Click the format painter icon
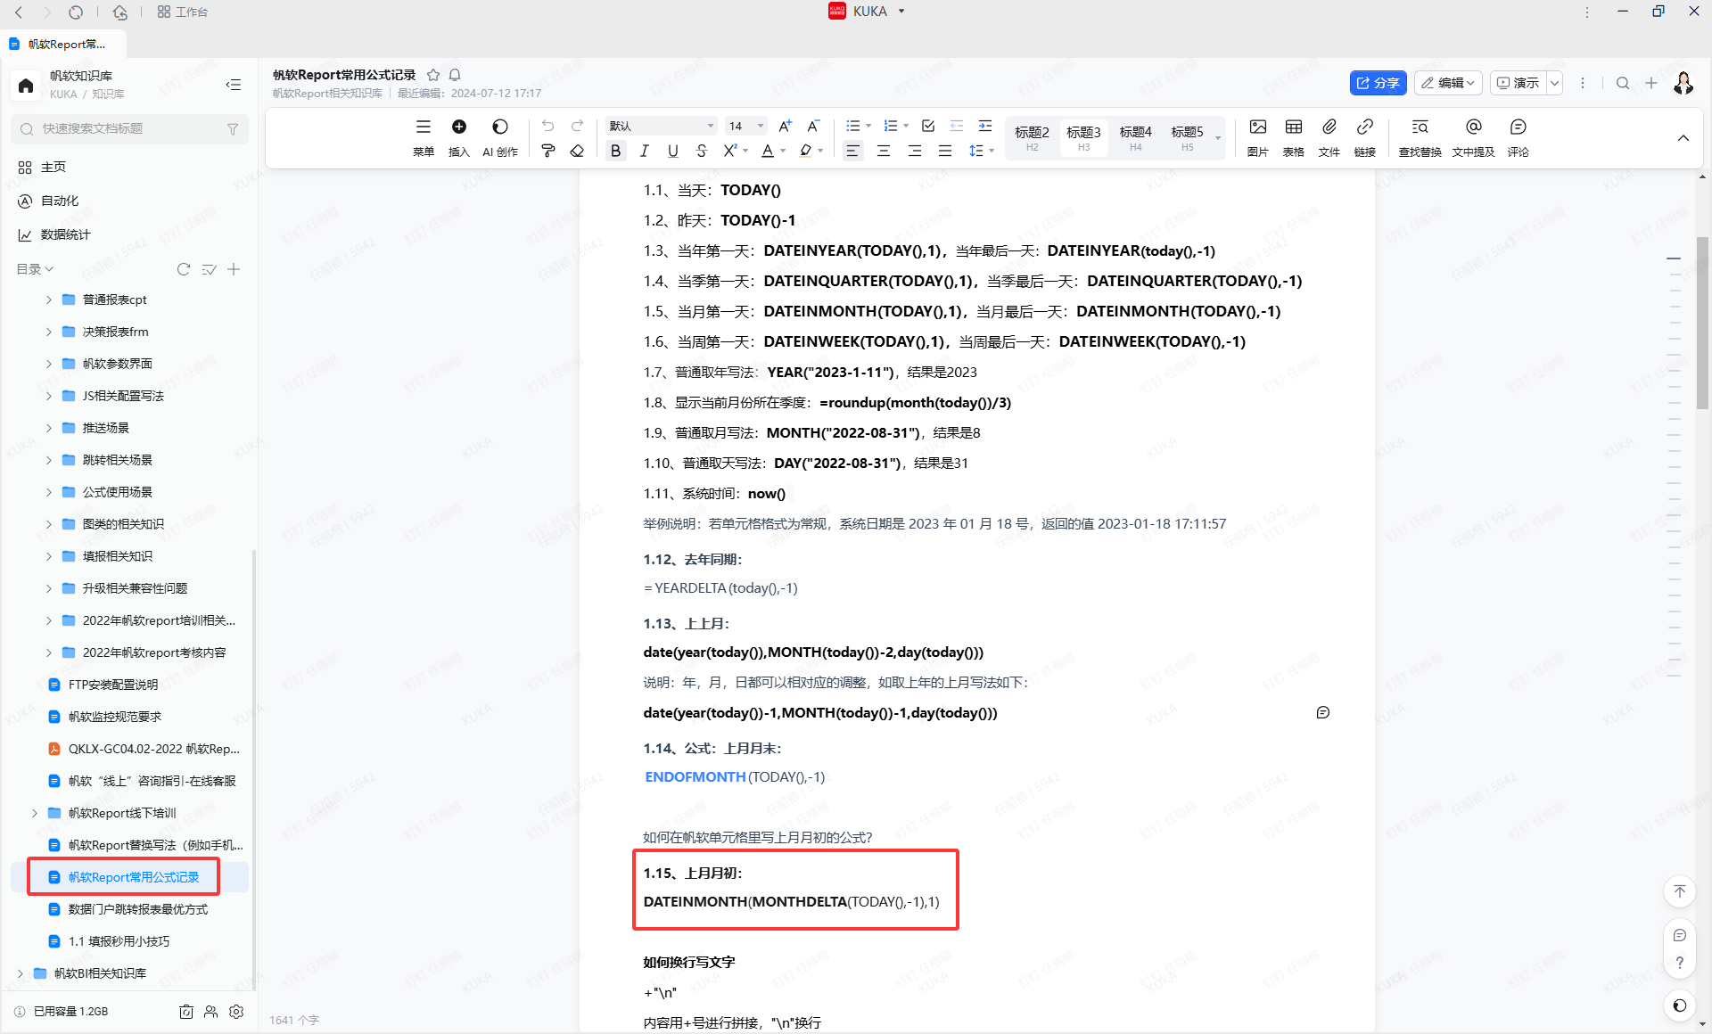 (x=548, y=152)
